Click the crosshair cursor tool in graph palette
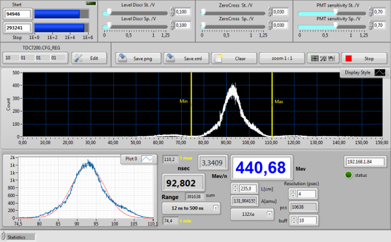 [x=315, y=58]
